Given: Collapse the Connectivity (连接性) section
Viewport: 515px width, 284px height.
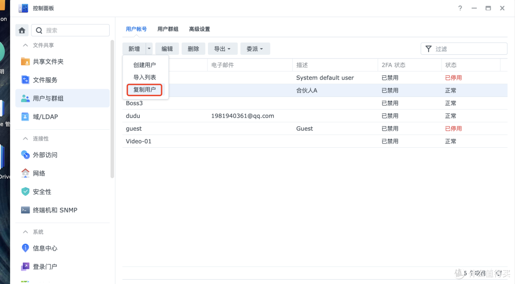Looking at the screenshot, I should tap(25, 139).
